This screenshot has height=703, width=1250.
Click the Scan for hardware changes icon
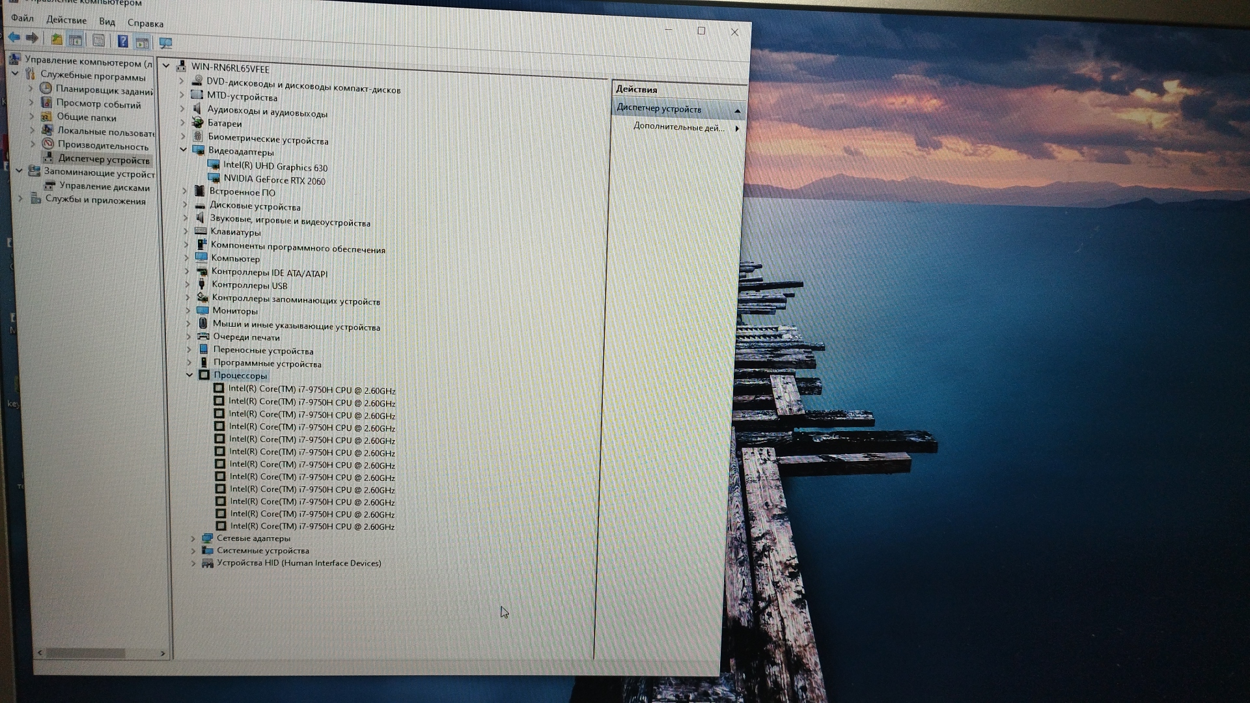[x=165, y=44]
